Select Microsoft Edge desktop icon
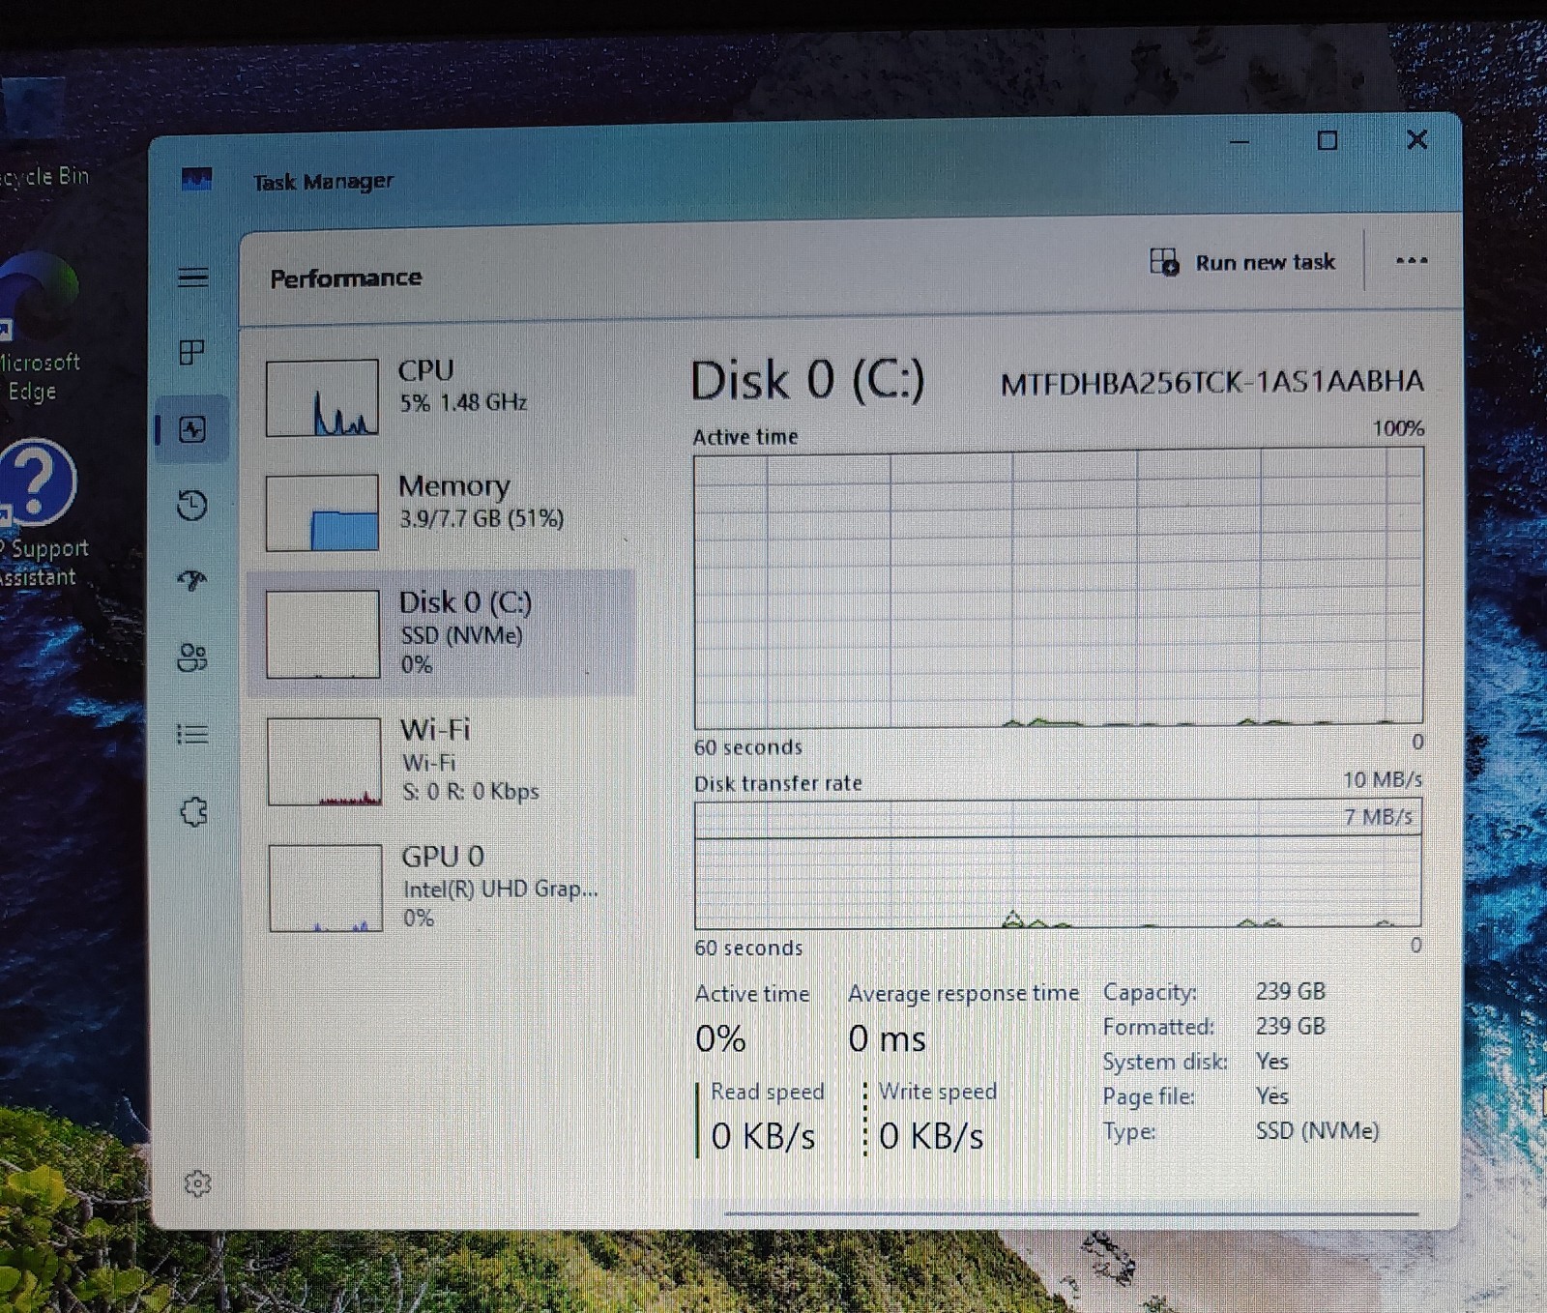The height and width of the screenshot is (1313, 1547). pos(39,329)
